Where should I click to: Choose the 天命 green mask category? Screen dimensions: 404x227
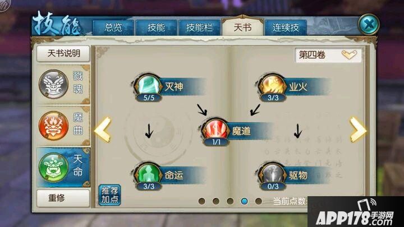pyautogui.click(x=63, y=167)
